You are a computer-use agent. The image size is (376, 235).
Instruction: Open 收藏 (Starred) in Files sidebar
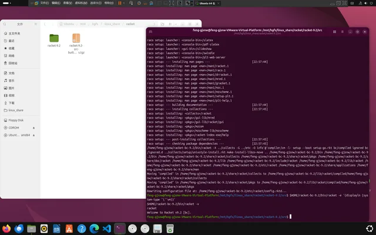(x=20, y=48)
